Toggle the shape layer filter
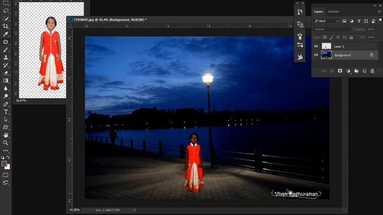383x215 pixels. click(366, 21)
